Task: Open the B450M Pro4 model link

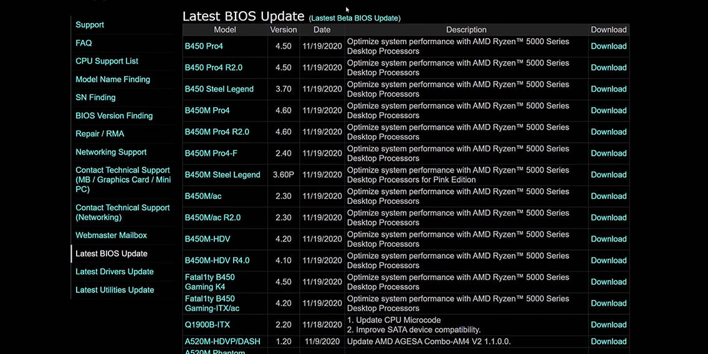Action: click(208, 111)
